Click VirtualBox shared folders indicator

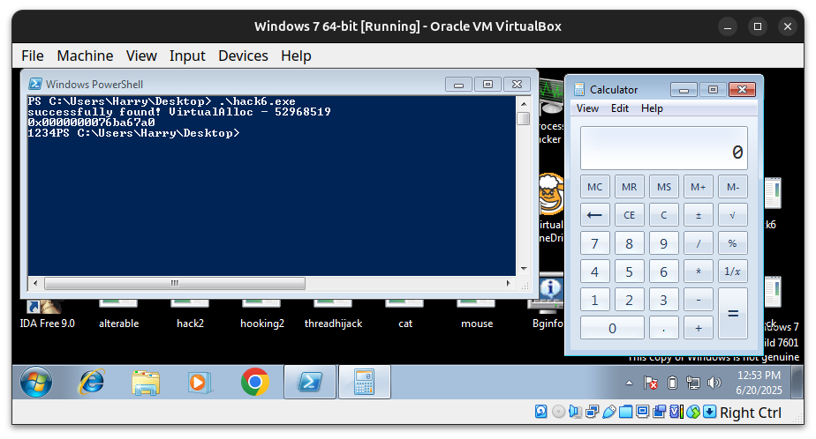coord(626,412)
